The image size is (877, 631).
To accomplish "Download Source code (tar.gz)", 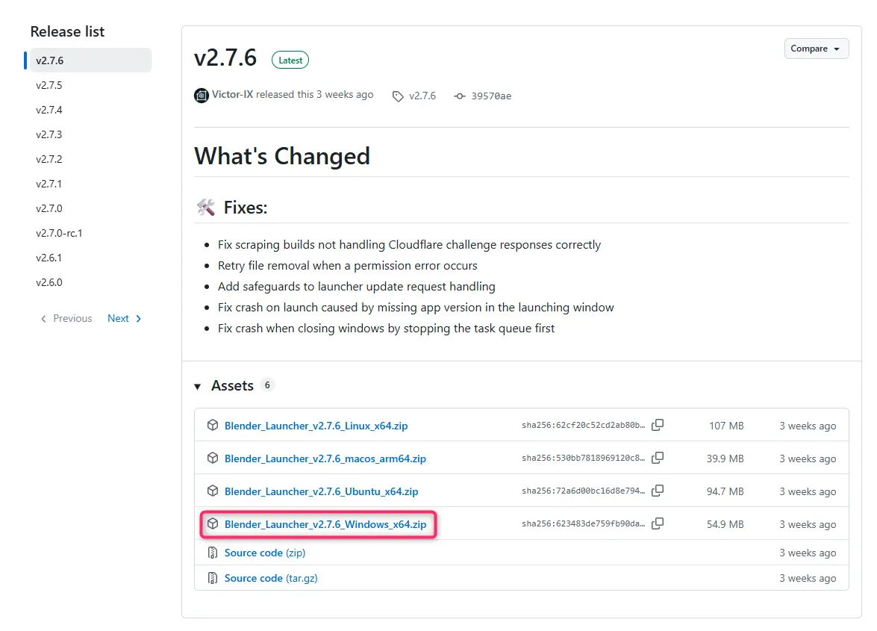I will (271, 579).
